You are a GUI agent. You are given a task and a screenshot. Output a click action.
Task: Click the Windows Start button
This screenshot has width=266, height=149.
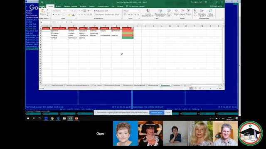[28, 118]
